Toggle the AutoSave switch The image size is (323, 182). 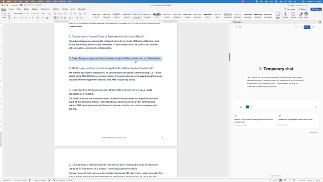(x=21, y=5)
